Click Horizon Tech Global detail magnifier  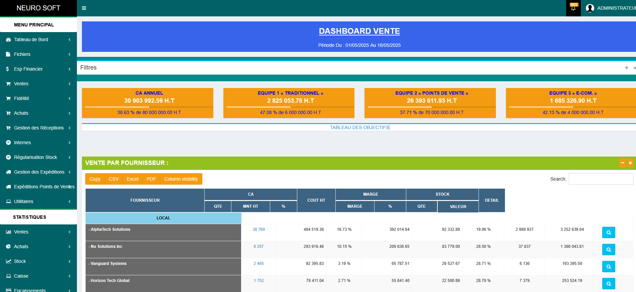608,284
